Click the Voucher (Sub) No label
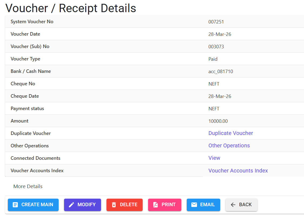The image size is (304, 217). pos(30,46)
